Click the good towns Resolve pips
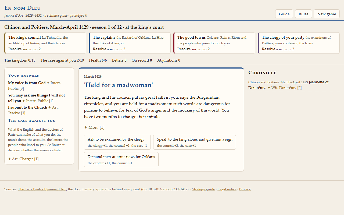The height and width of the screenshot is (215, 344). coord(199,49)
